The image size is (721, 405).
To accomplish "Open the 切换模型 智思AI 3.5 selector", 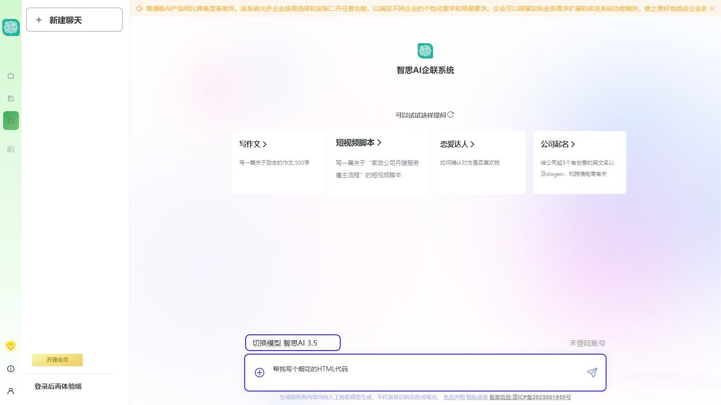I will (x=293, y=343).
